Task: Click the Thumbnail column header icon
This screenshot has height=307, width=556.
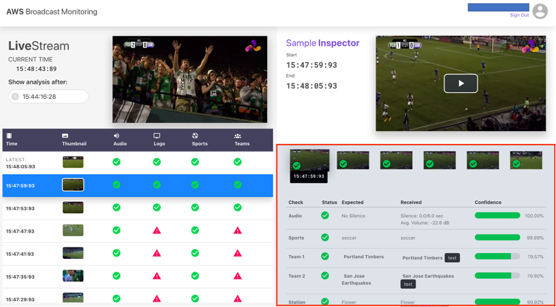Action: [x=65, y=136]
